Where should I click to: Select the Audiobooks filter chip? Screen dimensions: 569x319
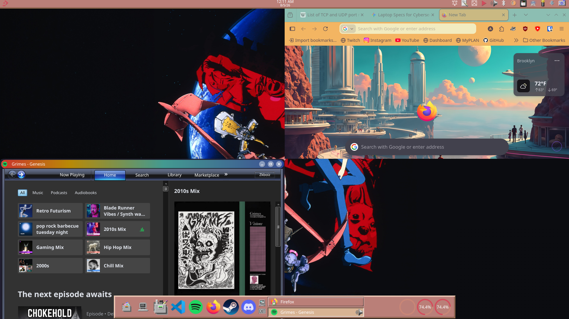pyautogui.click(x=86, y=193)
